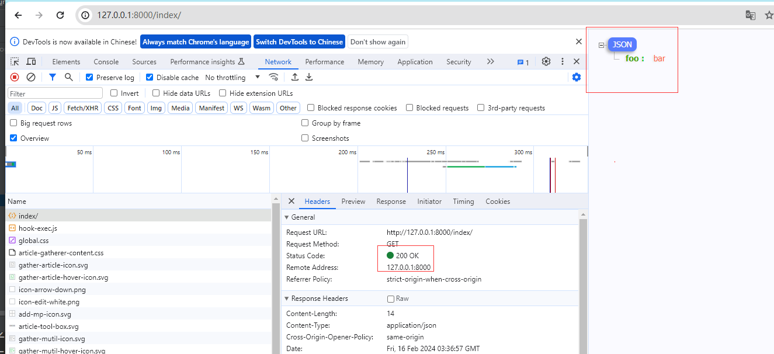Viewport: 774px width, 354px height.
Task: Toggle the Preserve log checkbox
Action: point(89,77)
